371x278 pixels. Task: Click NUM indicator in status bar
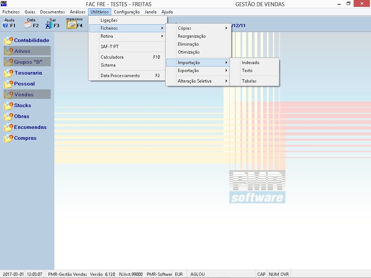[274, 274]
